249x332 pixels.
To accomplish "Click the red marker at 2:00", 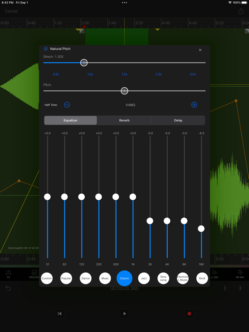I will coord(83,26).
